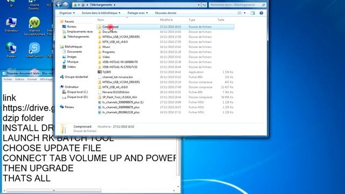Screen dimensions: 345x194
Task: Open the Organiser menu
Action: point(67,13)
